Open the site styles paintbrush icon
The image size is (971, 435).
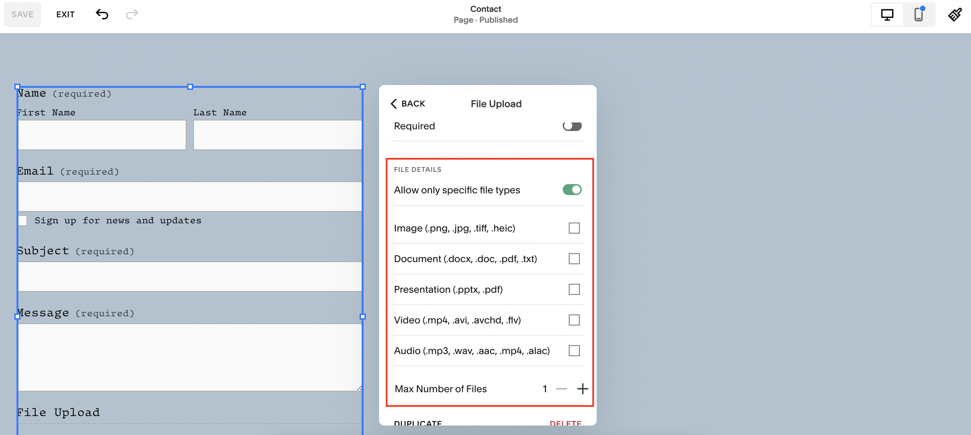(x=954, y=15)
